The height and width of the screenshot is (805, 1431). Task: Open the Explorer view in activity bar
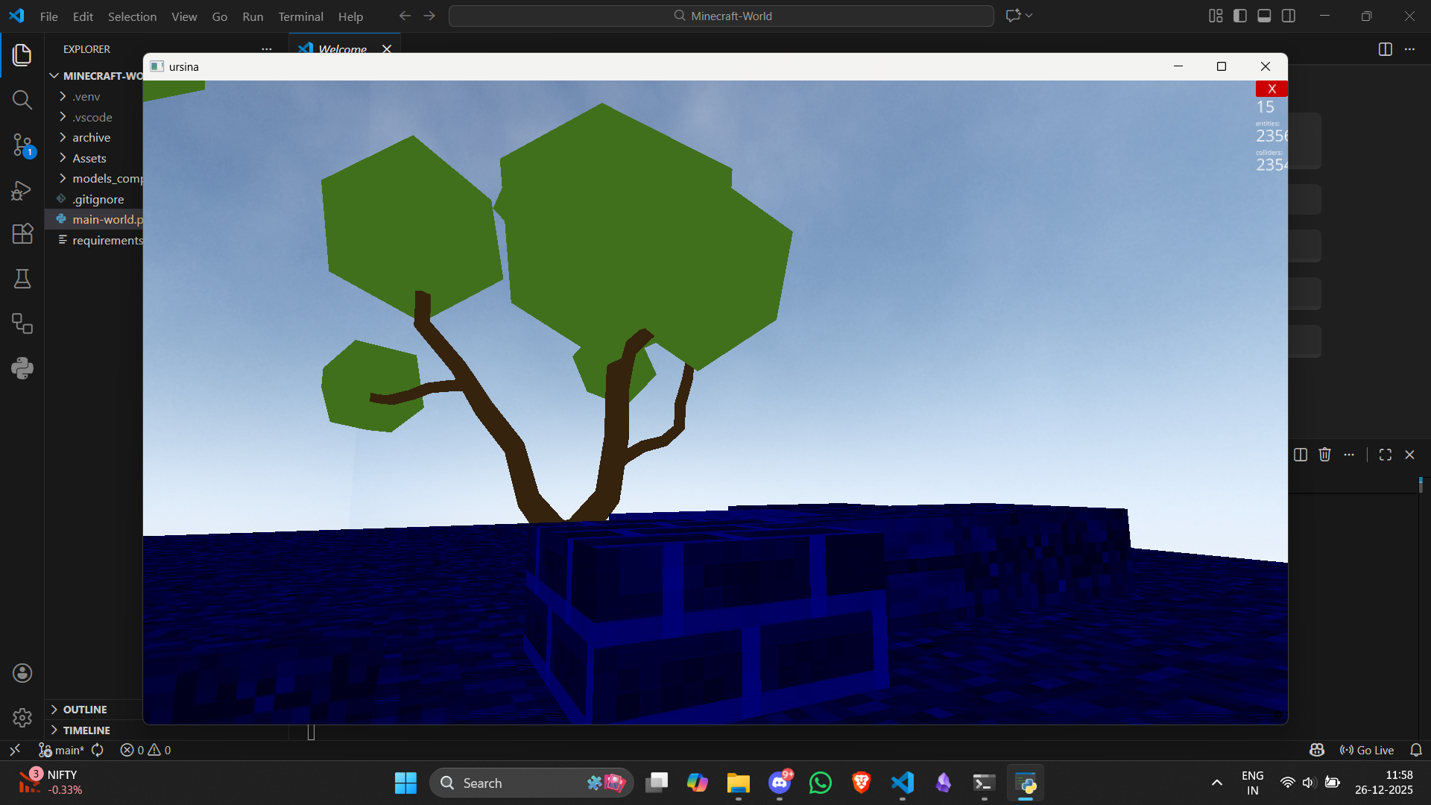[x=22, y=54]
